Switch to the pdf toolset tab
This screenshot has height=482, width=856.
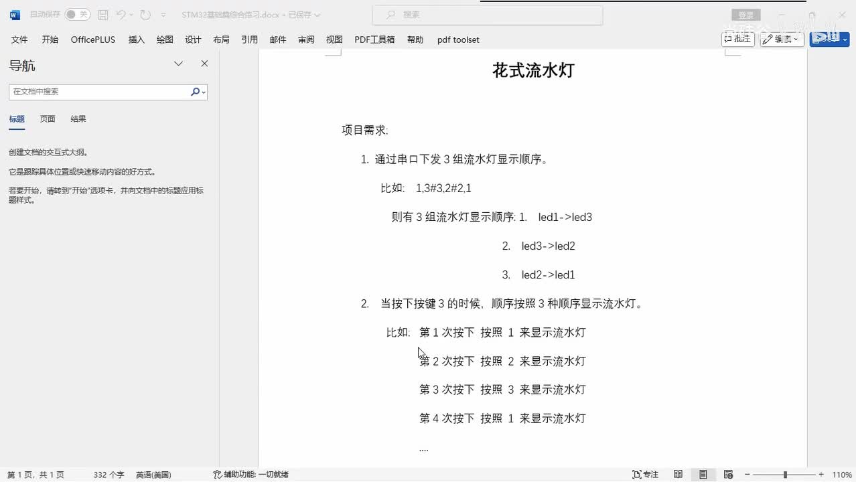pos(458,39)
